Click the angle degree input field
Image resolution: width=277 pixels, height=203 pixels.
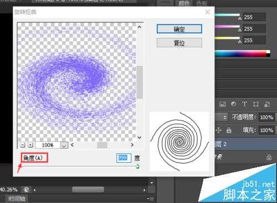click(124, 158)
